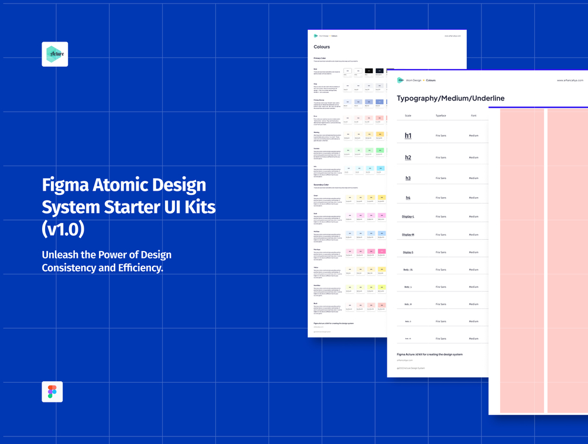Open the www.arfiancahya.com link on the Typography page
The width and height of the screenshot is (588, 444).
click(x=570, y=80)
